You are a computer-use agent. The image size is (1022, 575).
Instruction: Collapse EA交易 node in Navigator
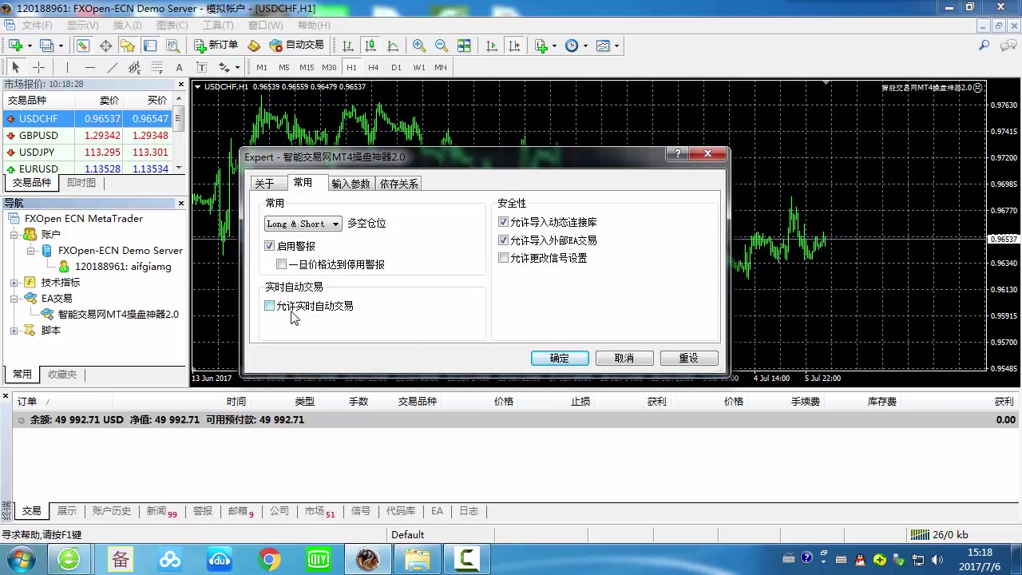pos(14,299)
